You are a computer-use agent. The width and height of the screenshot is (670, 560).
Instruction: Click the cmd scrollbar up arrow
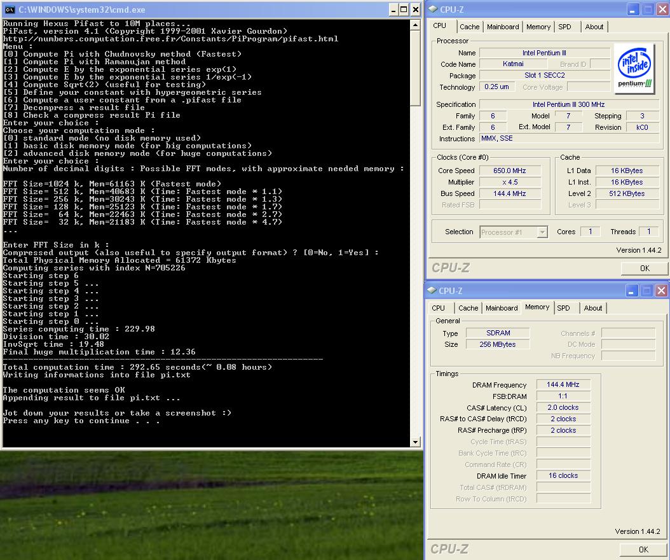tap(415, 25)
